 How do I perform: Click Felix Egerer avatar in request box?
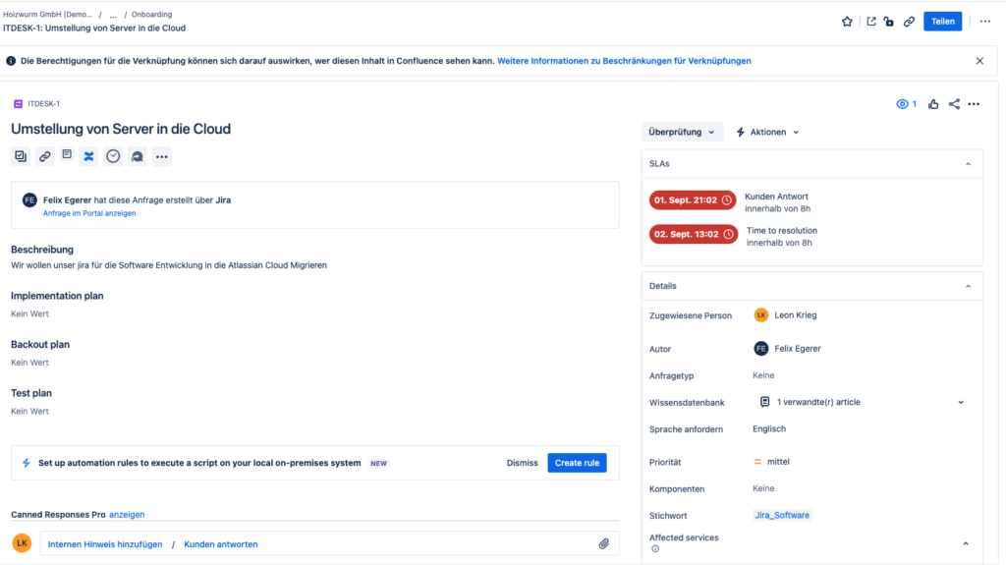pos(29,199)
